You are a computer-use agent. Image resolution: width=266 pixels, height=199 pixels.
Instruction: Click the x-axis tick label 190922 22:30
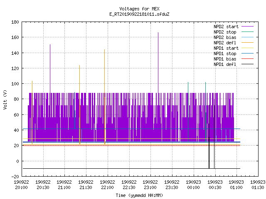(x=129, y=185)
